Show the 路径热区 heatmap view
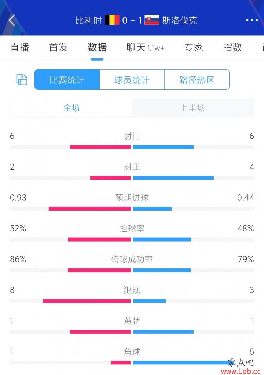This screenshot has height=375, width=264. click(x=197, y=80)
